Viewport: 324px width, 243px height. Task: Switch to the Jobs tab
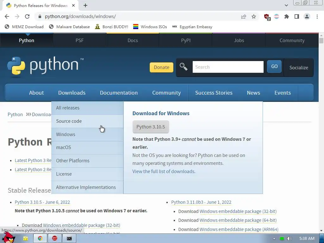tap(239, 40)
